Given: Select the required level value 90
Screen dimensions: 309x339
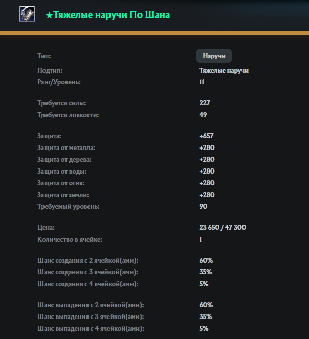Looking at the screenshot, I should point(203,206).
